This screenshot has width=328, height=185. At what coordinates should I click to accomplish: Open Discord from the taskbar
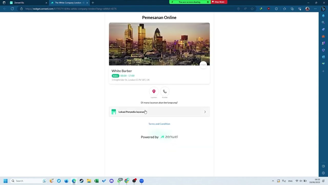click(x=111, y=181)
